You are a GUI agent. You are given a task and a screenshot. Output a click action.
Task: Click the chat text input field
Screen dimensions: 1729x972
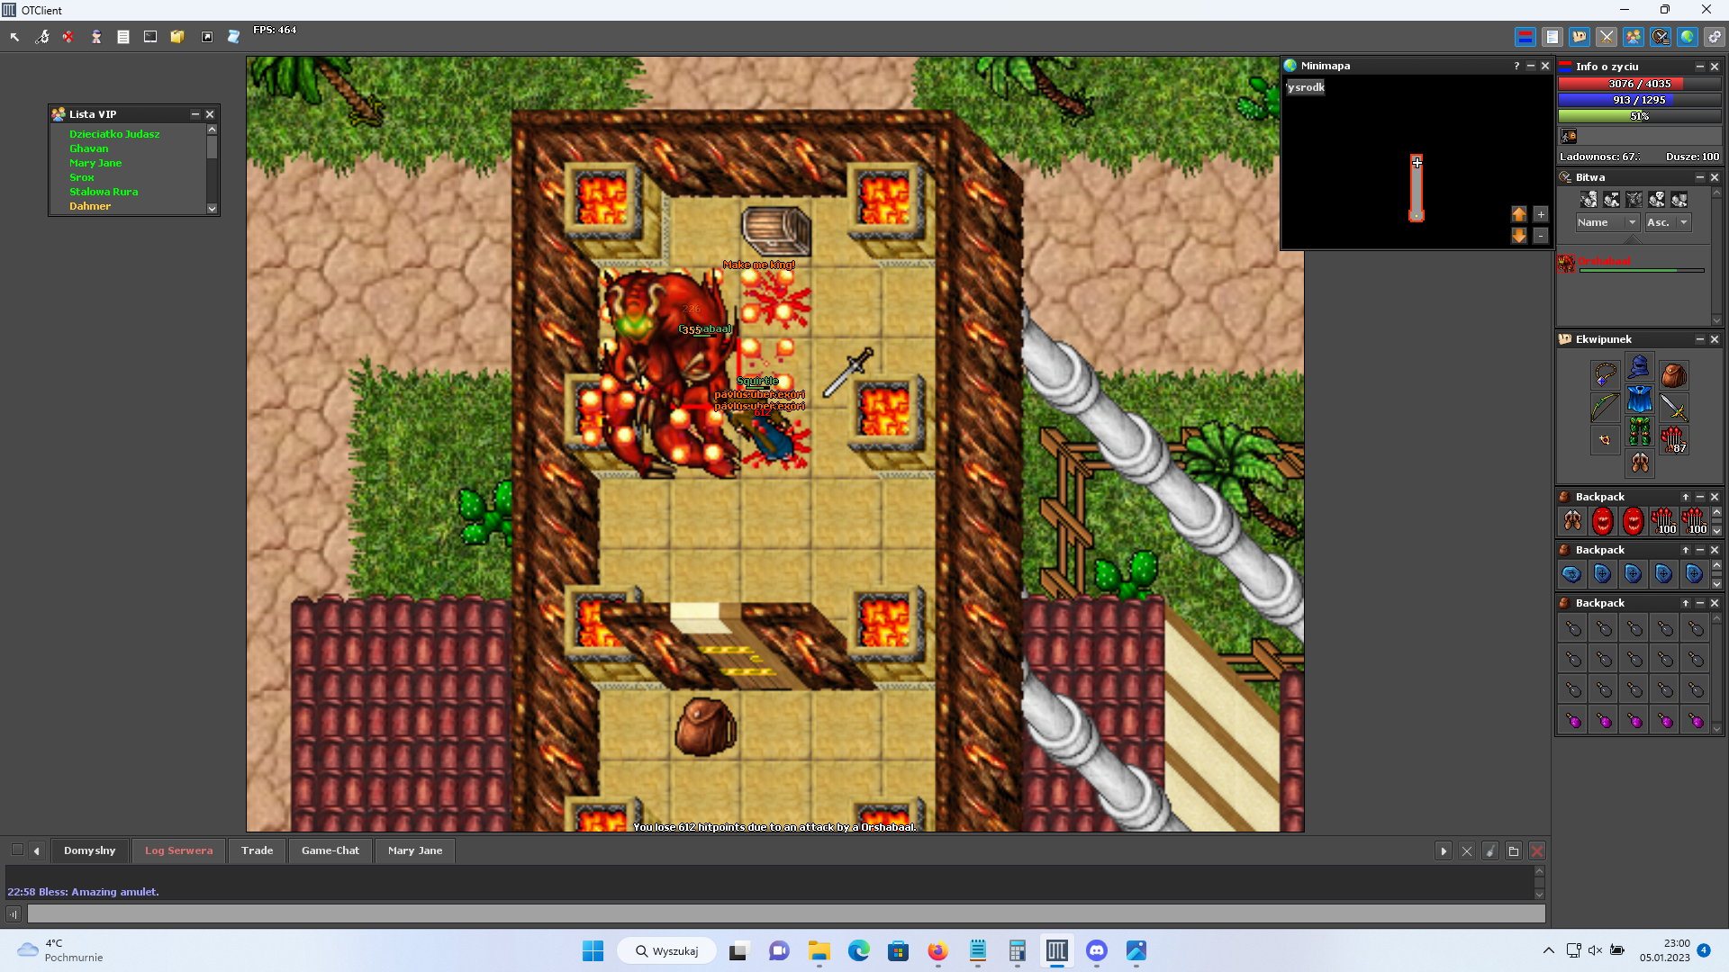(x=786, y=913)
